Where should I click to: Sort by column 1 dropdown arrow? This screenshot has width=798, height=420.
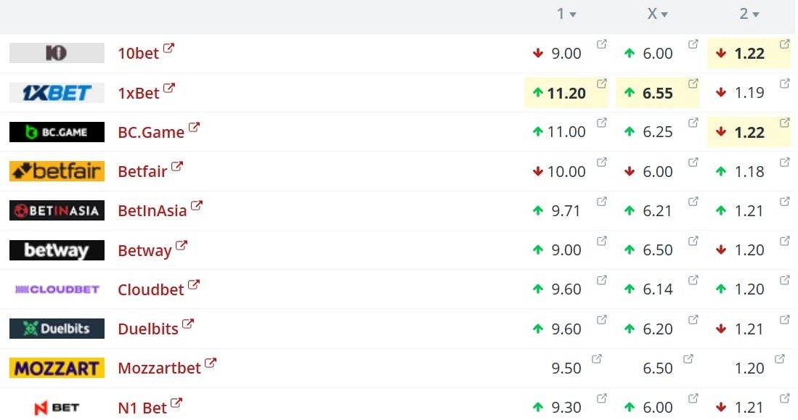tap(573, 15)
